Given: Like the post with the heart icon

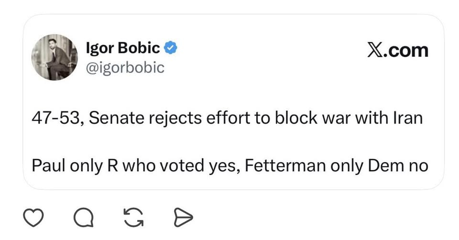Looking at the screenshot, I should pos(34,219).
